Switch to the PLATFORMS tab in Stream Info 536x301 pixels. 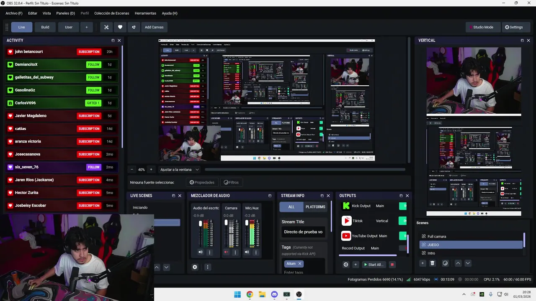coord(315,207)
